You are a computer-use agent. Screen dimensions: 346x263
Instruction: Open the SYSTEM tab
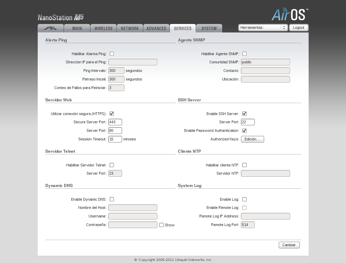click(x=209, y=28)
